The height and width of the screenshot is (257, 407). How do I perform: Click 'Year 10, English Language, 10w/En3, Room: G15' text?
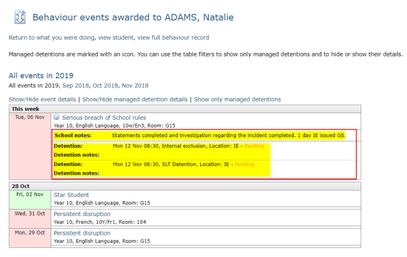(115, 126)
